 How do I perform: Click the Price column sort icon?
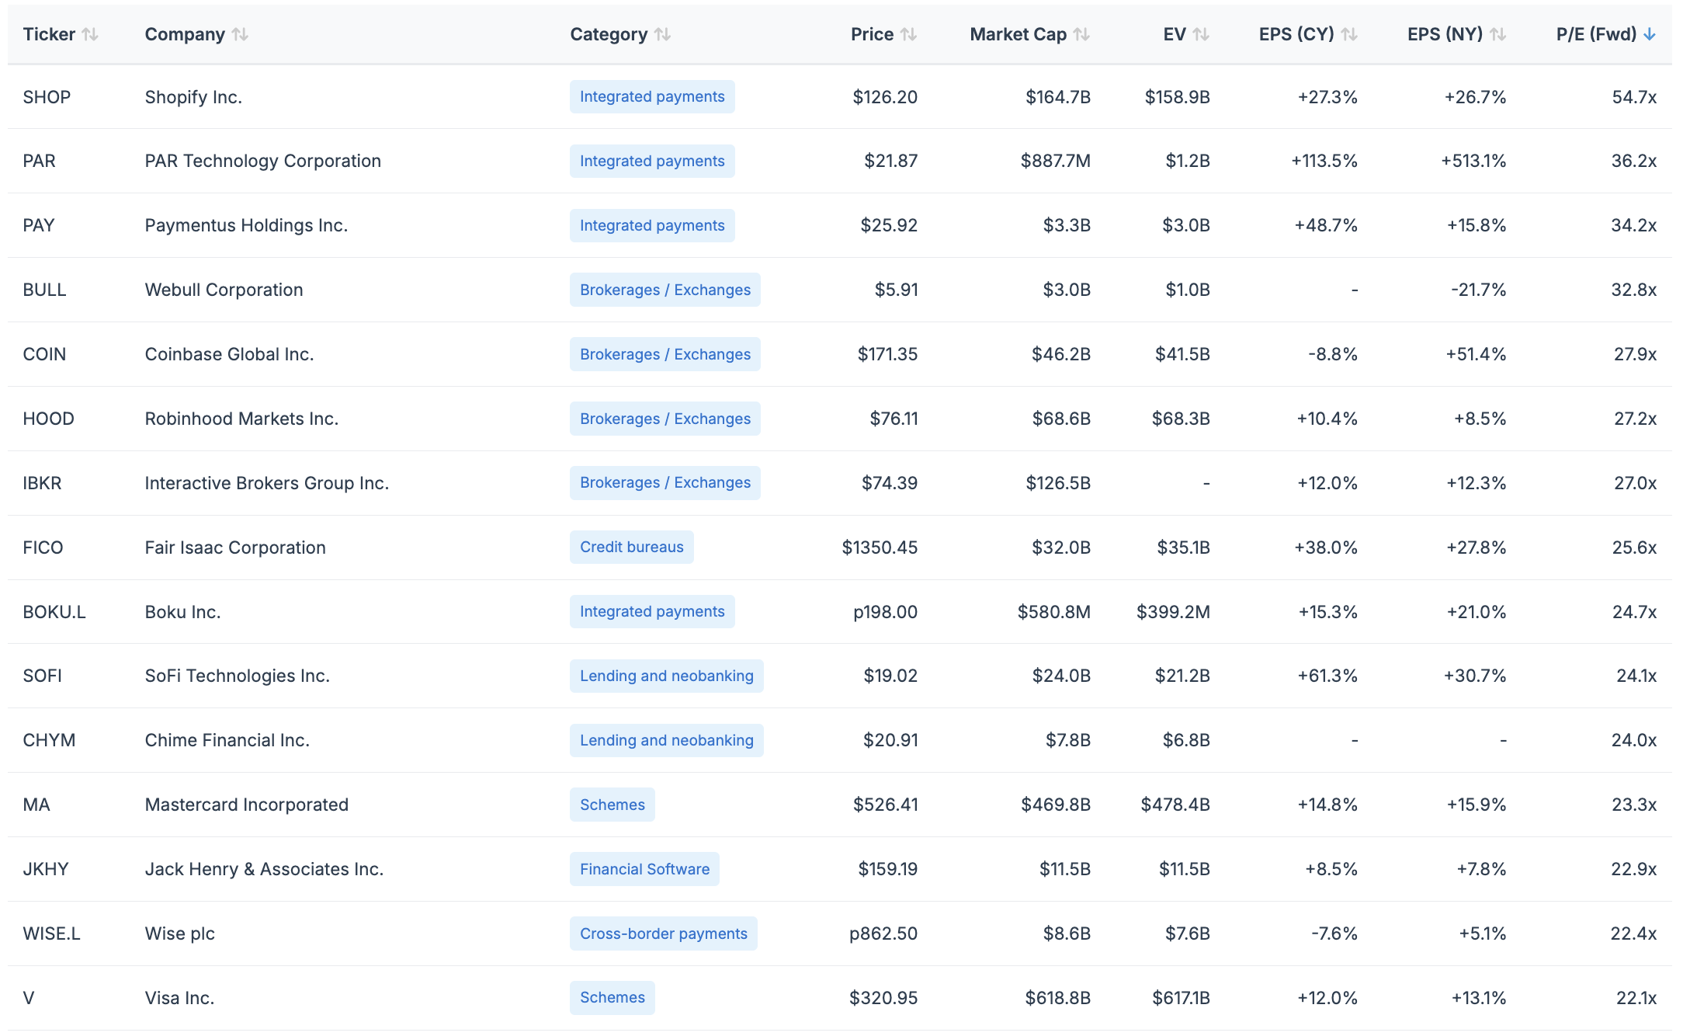coord(908,34)
